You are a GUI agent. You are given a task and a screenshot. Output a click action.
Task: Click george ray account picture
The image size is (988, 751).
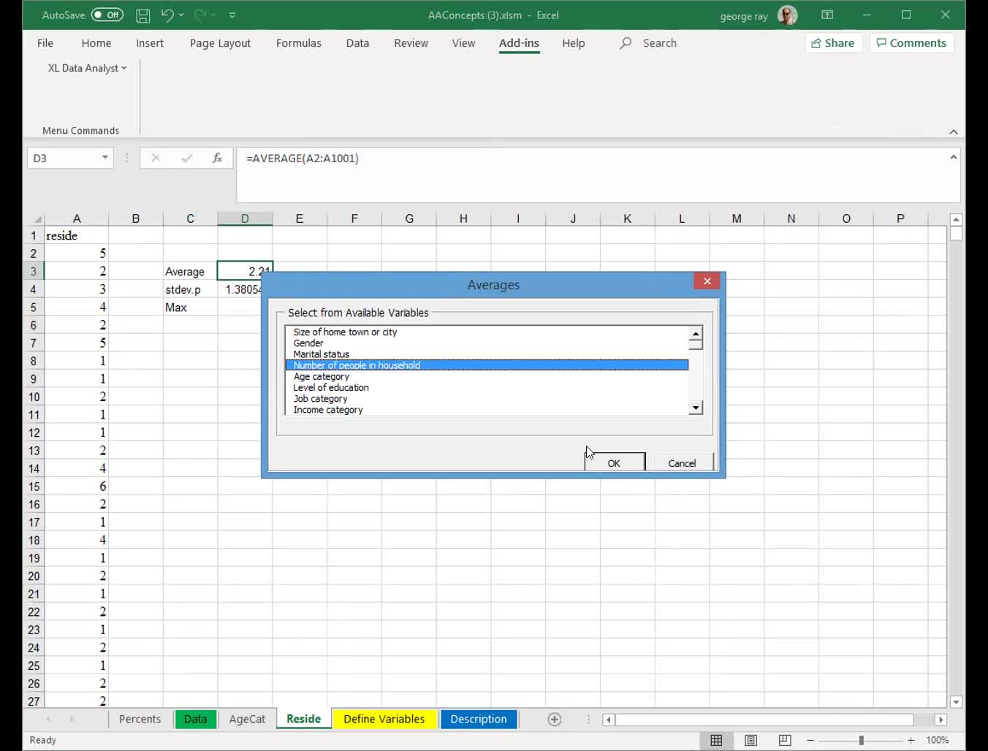(x=787, y=15)
